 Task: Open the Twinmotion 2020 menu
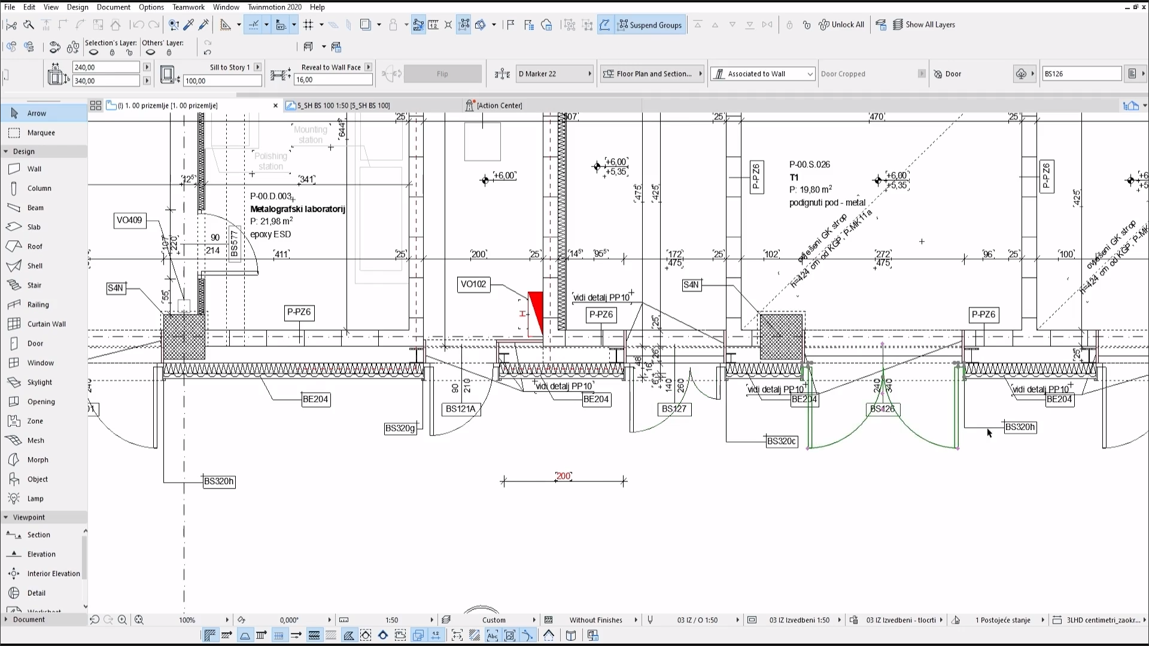coord(275,7)
